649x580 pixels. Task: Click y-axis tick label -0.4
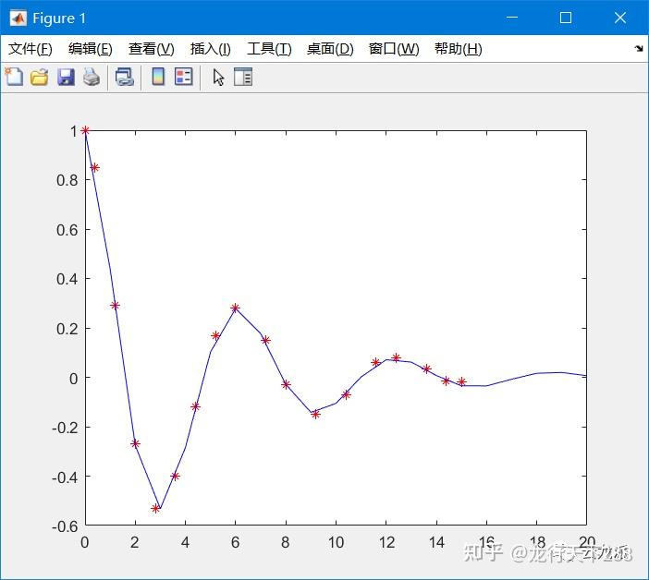65,477
